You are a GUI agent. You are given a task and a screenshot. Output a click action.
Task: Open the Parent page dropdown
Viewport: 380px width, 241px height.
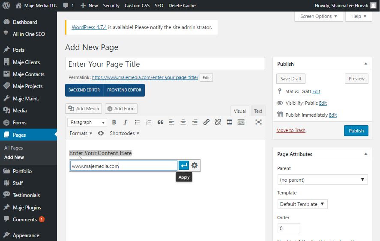click(x=323, y=180)
